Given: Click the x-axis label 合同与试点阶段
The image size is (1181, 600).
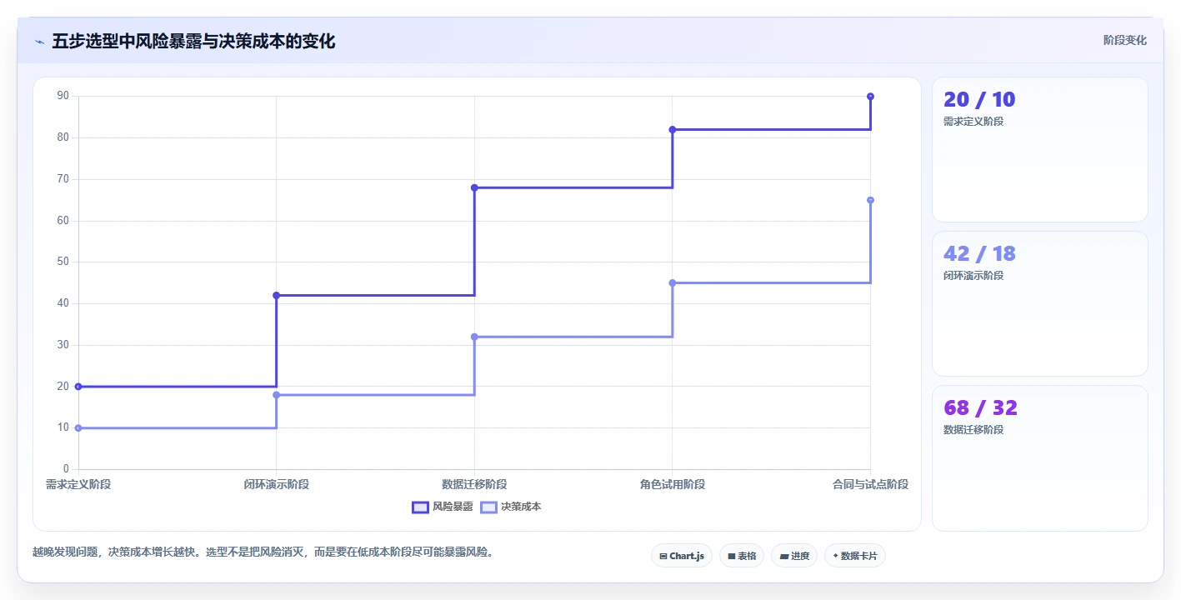Looking at the screenshot, I should (x=870, y=484).
